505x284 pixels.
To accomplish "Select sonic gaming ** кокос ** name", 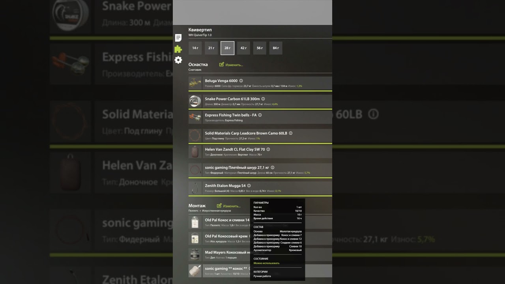I will pos(226,269).
